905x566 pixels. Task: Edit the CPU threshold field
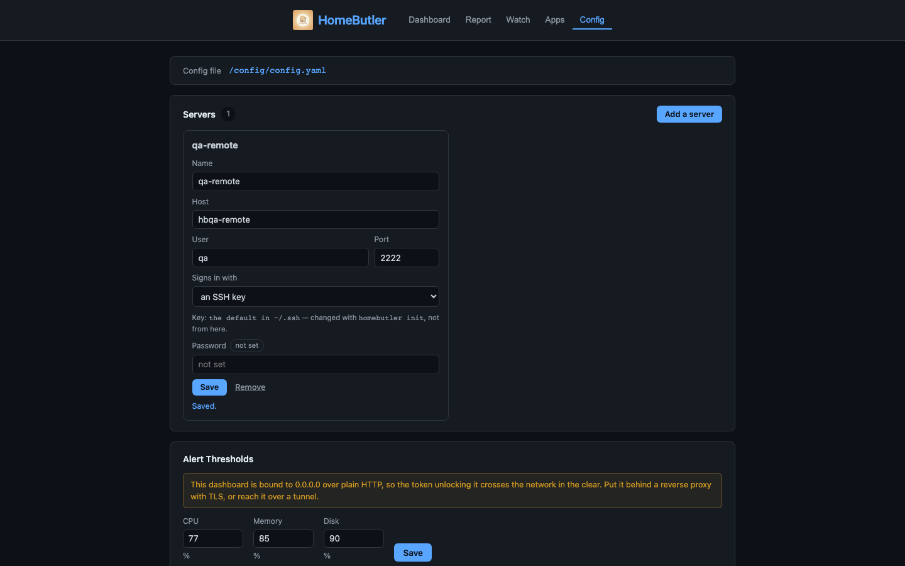[x=213, y=538]
